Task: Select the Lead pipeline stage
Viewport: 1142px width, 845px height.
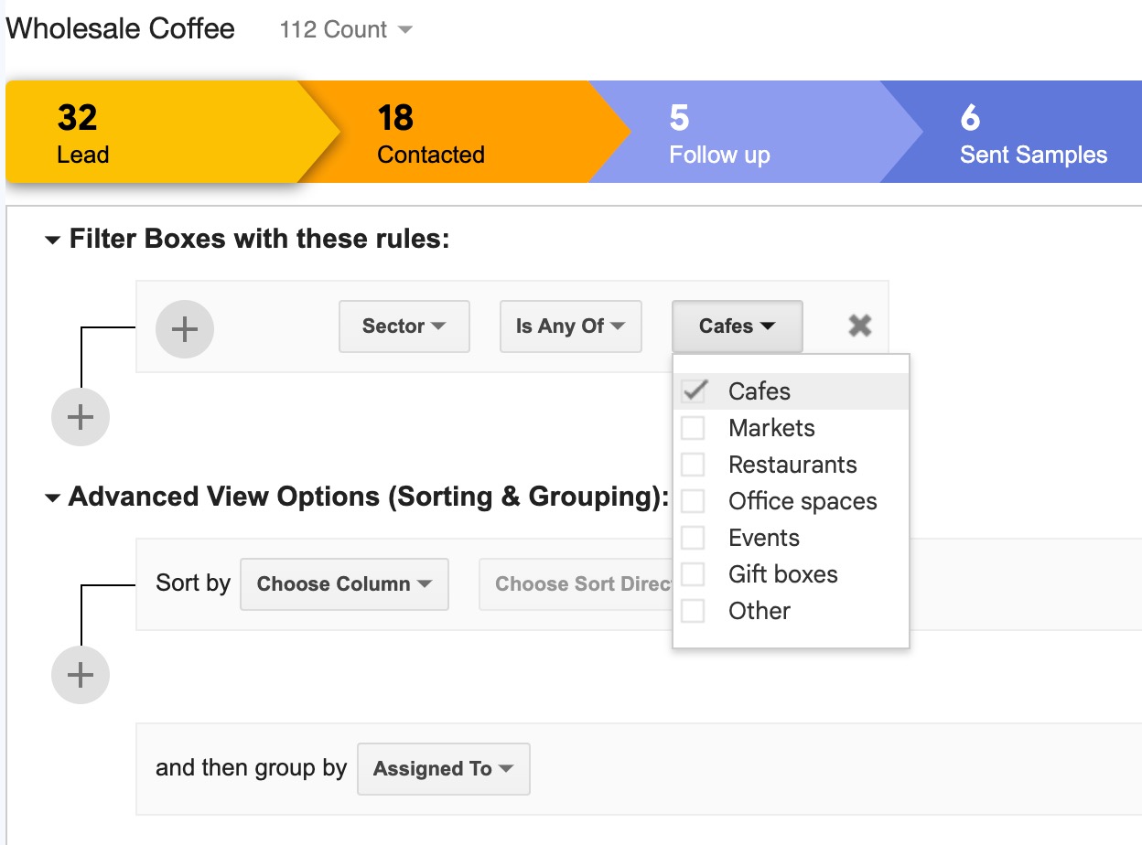Action: point(137,133)
